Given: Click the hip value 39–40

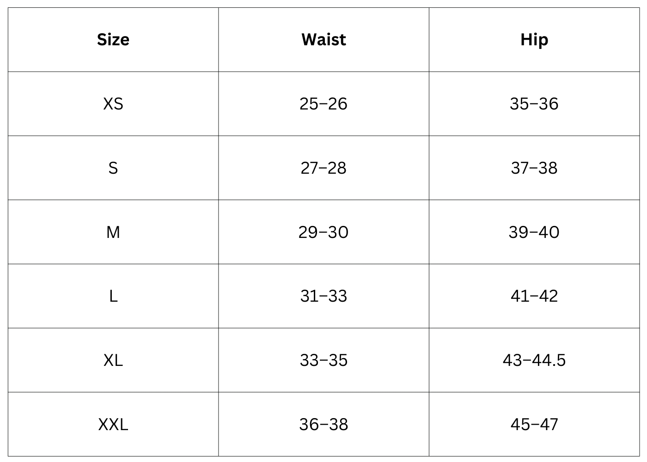Looking at the screenshot, I should [534, 232].
